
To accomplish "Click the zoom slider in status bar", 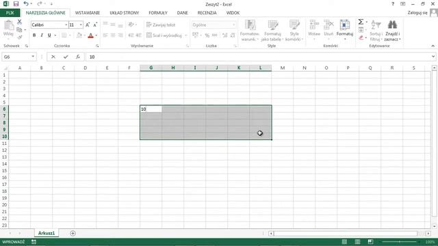I will 400,242.
